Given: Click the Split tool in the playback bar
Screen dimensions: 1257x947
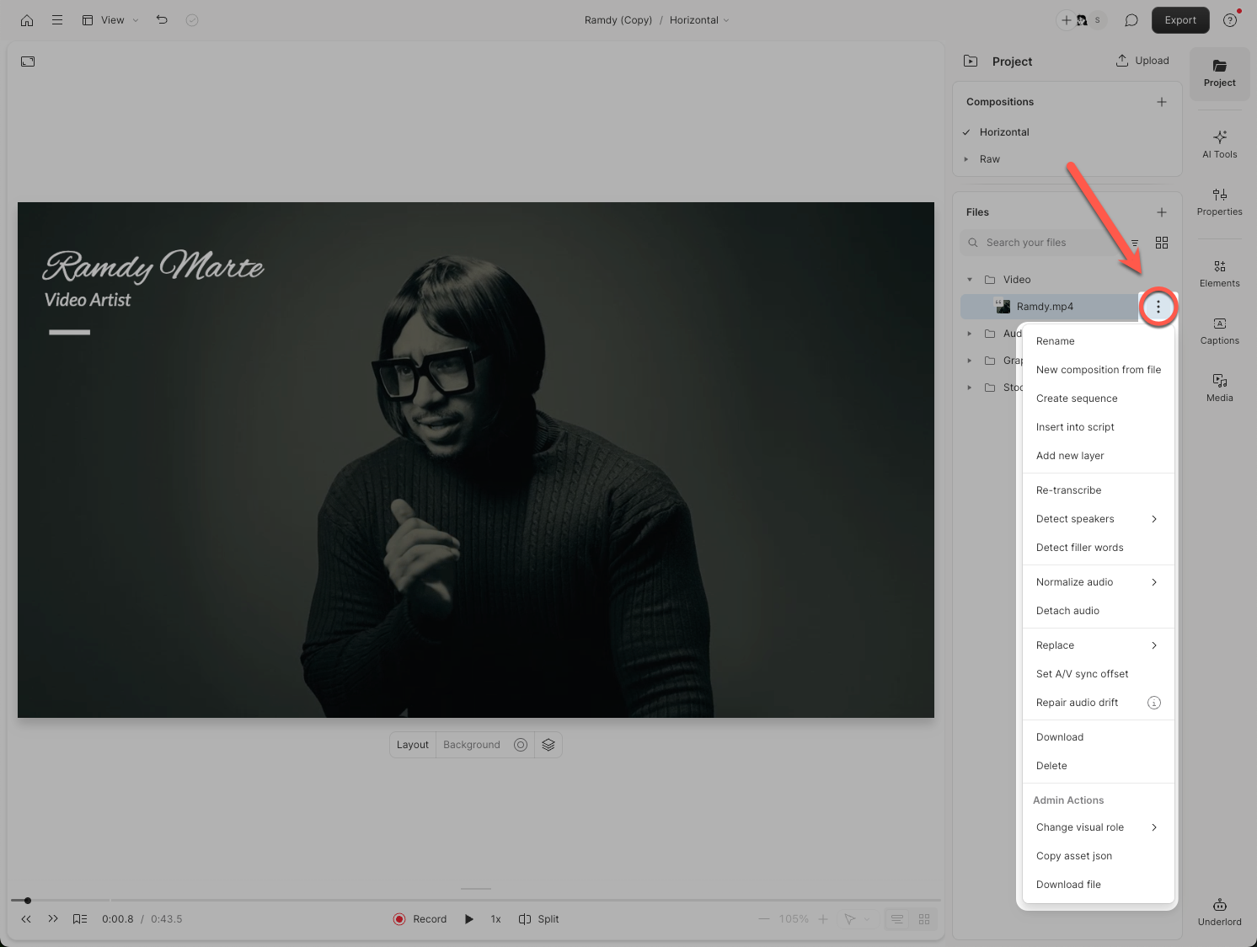Looking at the screenshot, I should pos(538,919).
